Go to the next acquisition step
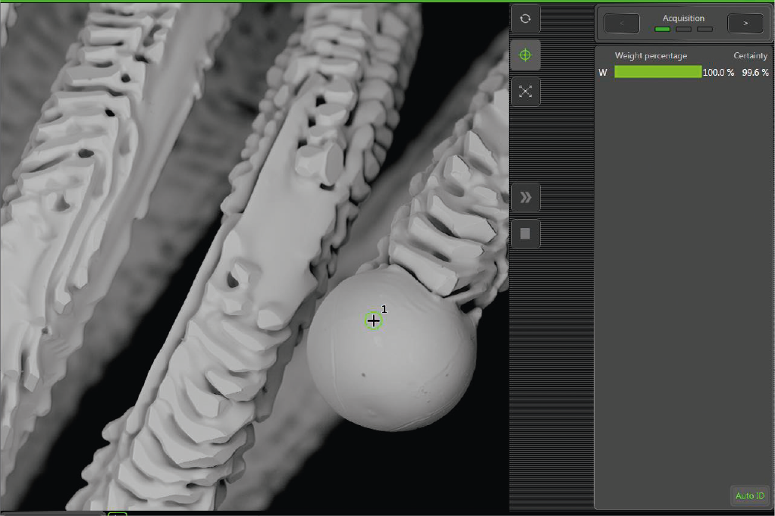The image size is (775, 516). pyautogui.click(x=745, y=23)
